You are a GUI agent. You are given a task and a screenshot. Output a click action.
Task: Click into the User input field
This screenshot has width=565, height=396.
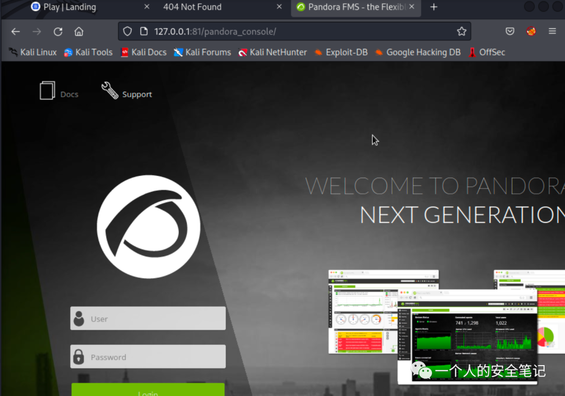click(x=148, y=319)
